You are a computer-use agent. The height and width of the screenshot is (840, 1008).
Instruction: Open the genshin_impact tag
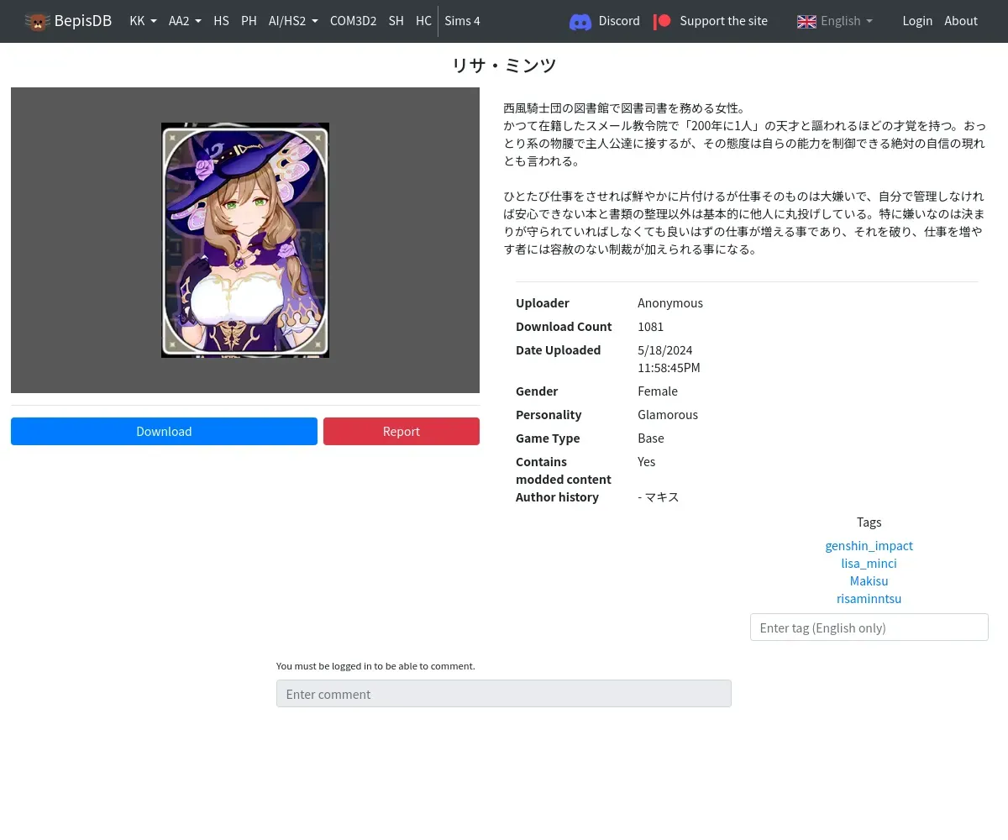click(x=869, y=546)
